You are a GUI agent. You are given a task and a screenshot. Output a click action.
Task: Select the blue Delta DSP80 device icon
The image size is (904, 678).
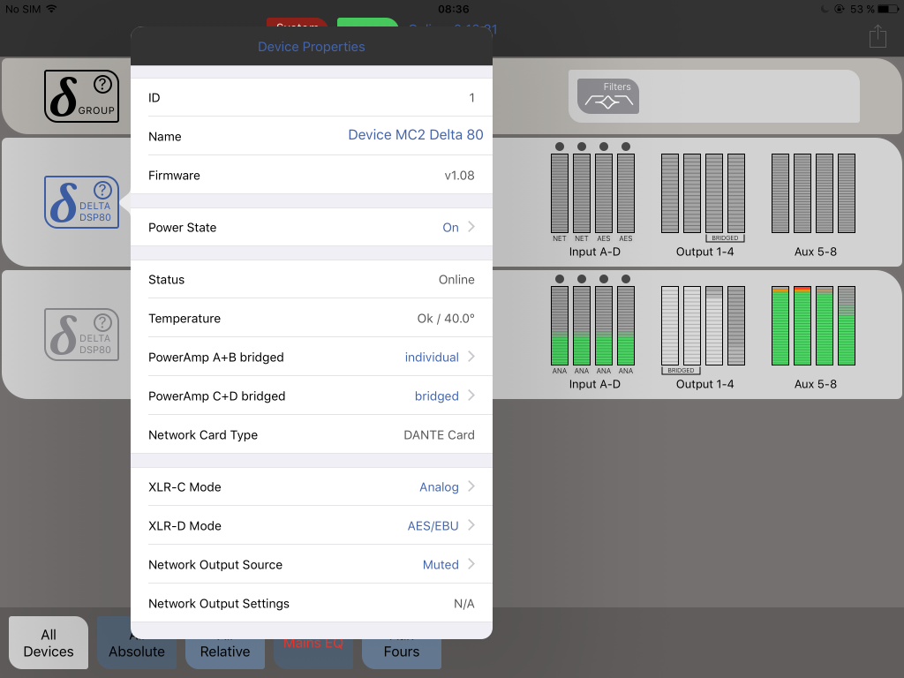coord(81,202)
